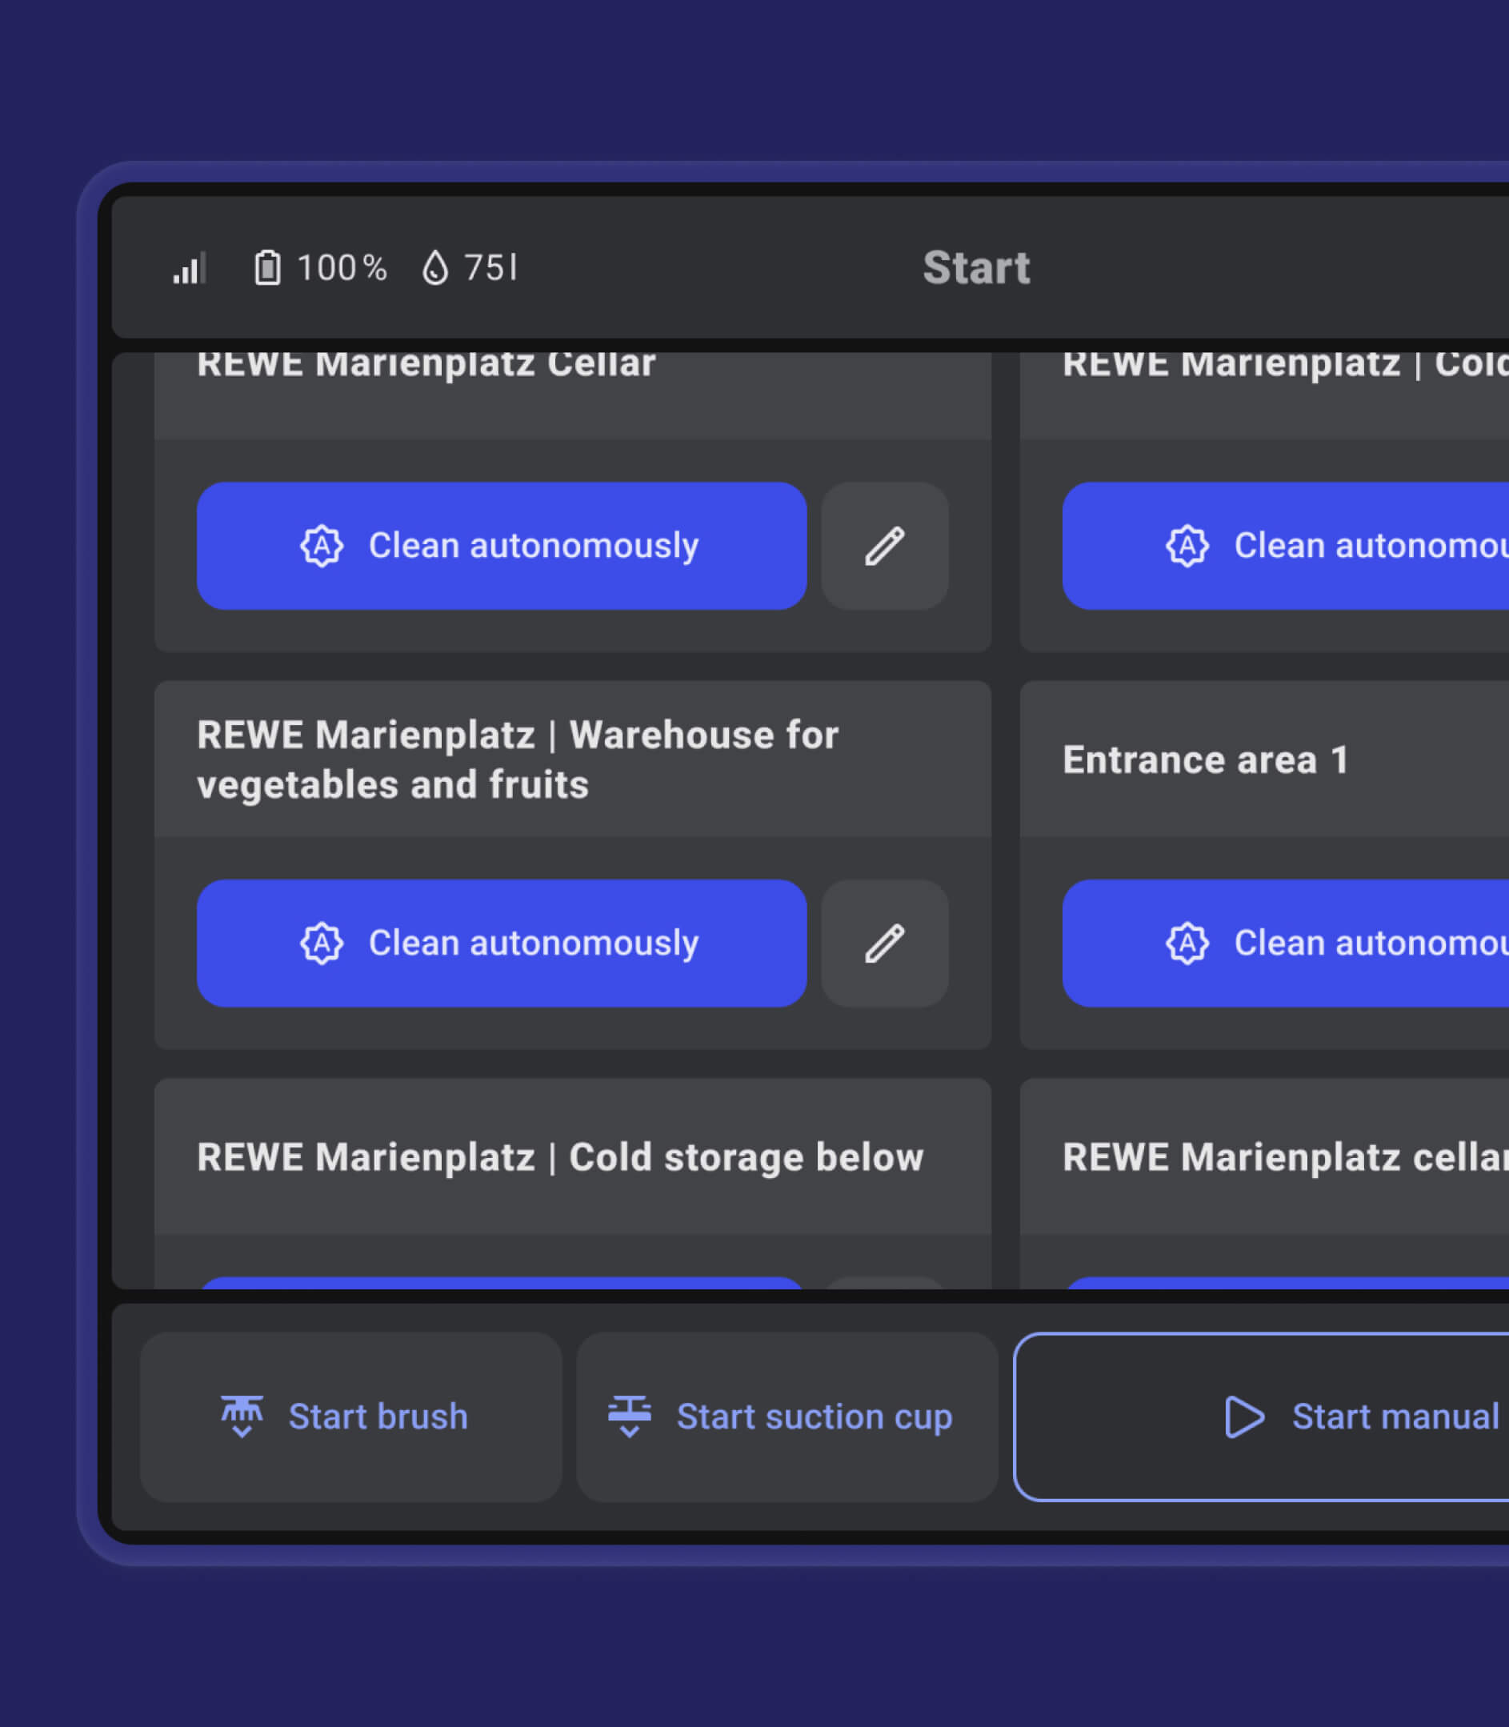
Task: Select the Warehouse for vegetables and fruits title
Action: [x=518, y=759]
